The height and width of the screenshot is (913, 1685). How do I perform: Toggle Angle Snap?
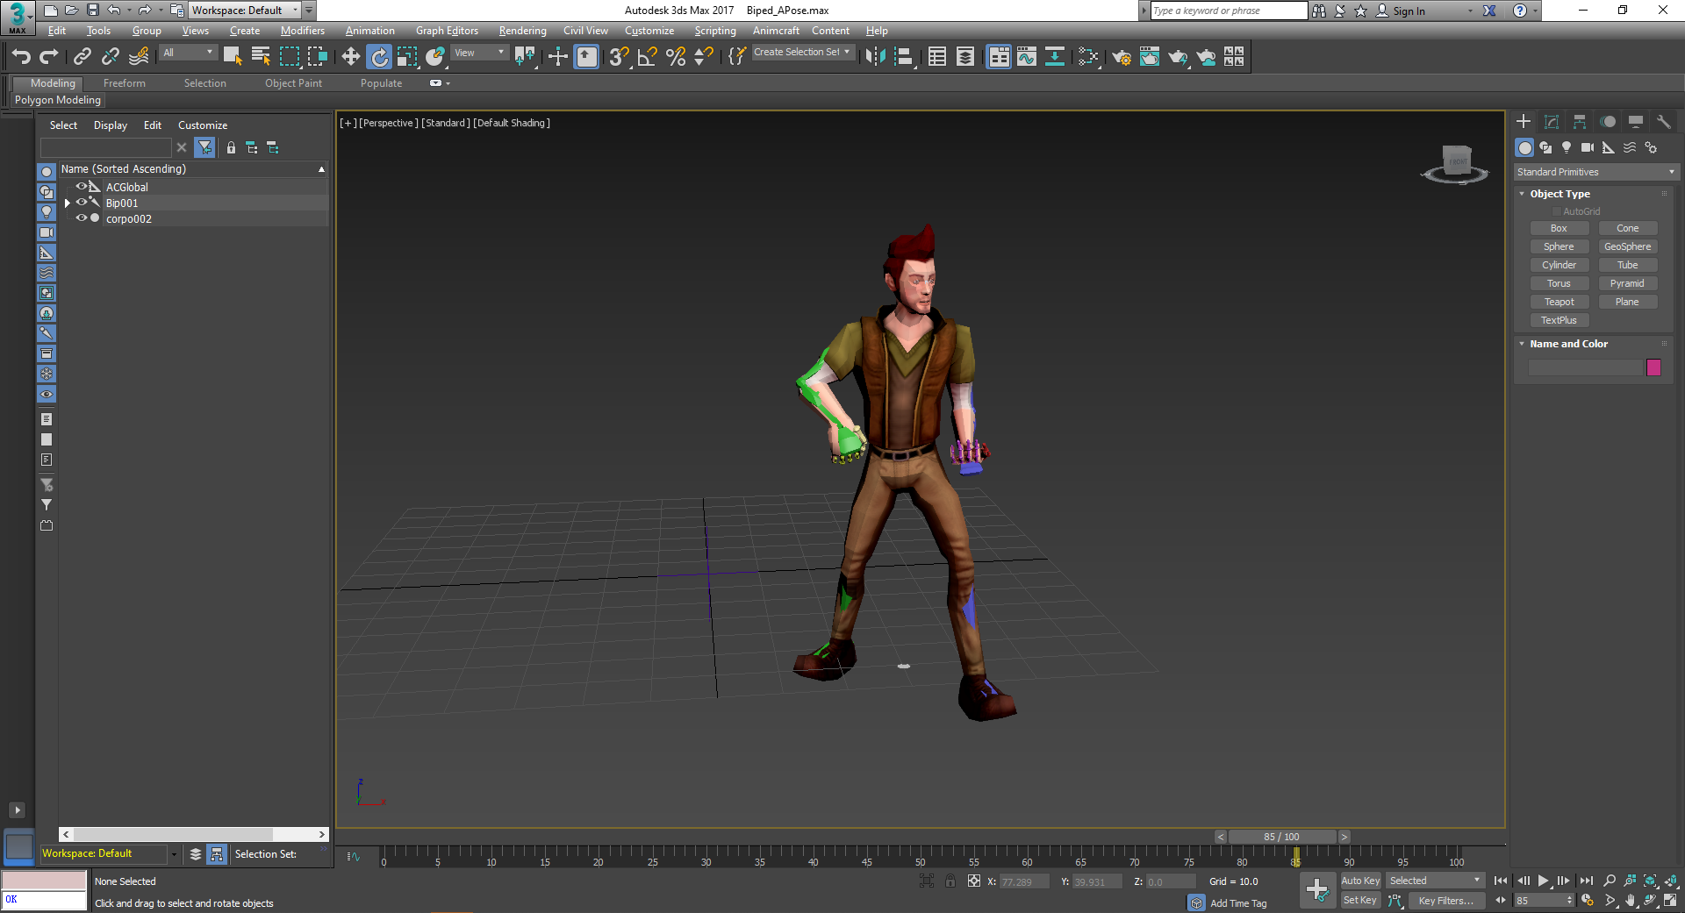pyautogui.click(x=648, y=57)
